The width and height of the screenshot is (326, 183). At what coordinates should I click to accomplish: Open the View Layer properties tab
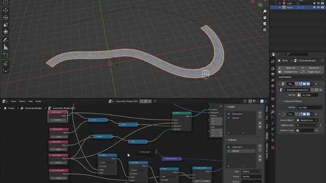tap(273, 80)
